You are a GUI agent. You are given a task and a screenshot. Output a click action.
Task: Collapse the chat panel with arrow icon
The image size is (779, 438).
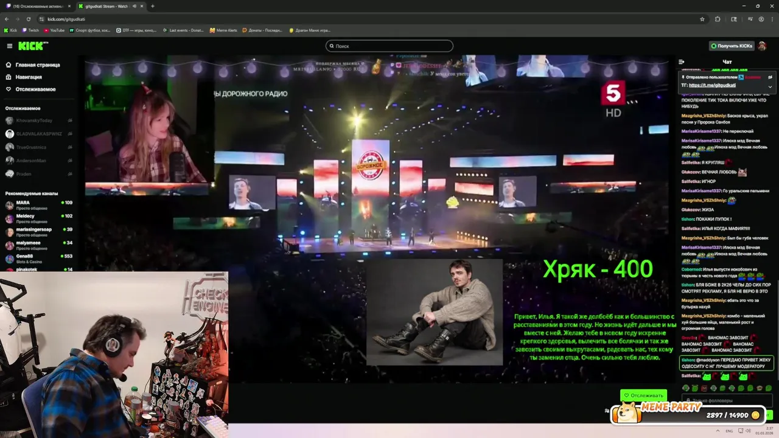click(x=682, y=61)
